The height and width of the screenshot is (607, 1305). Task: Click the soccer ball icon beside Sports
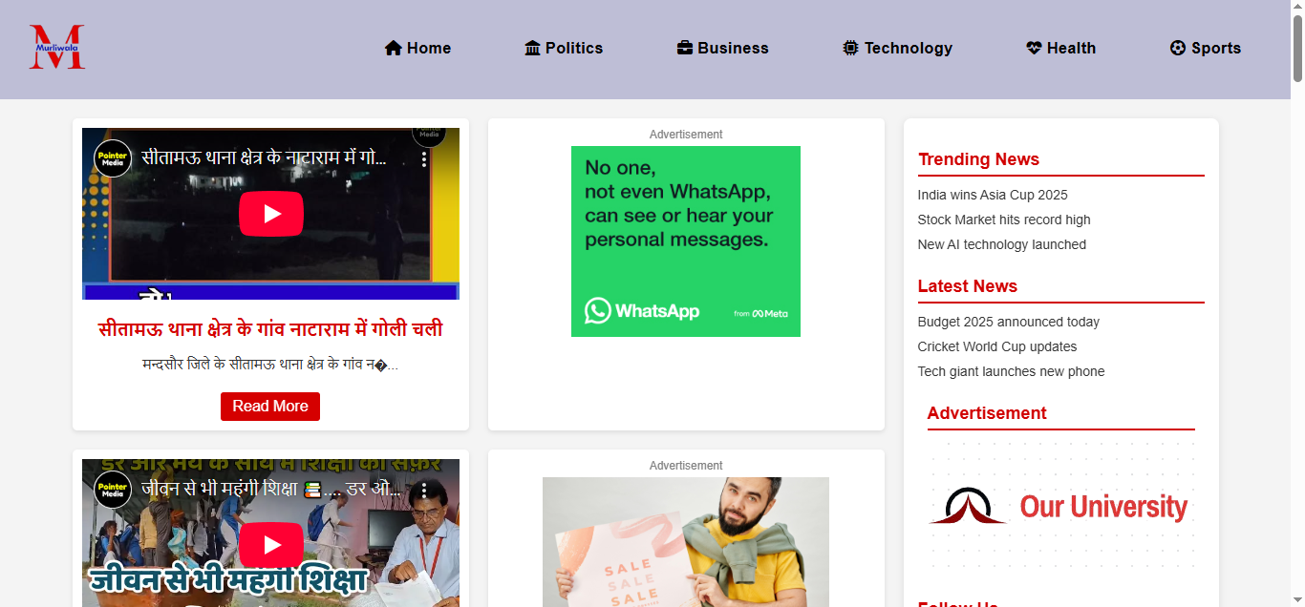click(1178, 48)
